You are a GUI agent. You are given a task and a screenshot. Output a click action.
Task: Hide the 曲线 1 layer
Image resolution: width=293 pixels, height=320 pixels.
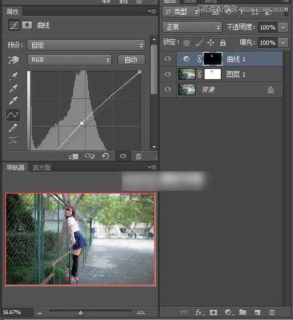pyautogui.click(x=168, y=59)
